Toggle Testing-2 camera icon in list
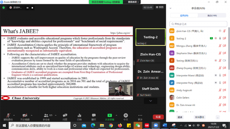Screen dimensions: 230x129 click(x=224, y=38)
